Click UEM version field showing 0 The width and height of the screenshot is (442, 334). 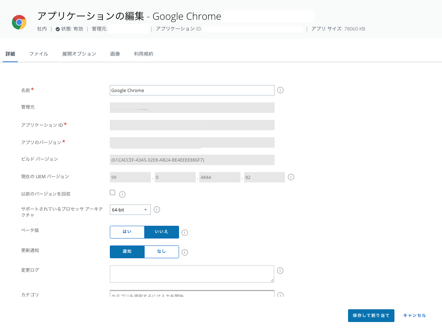tap(175, 177)
